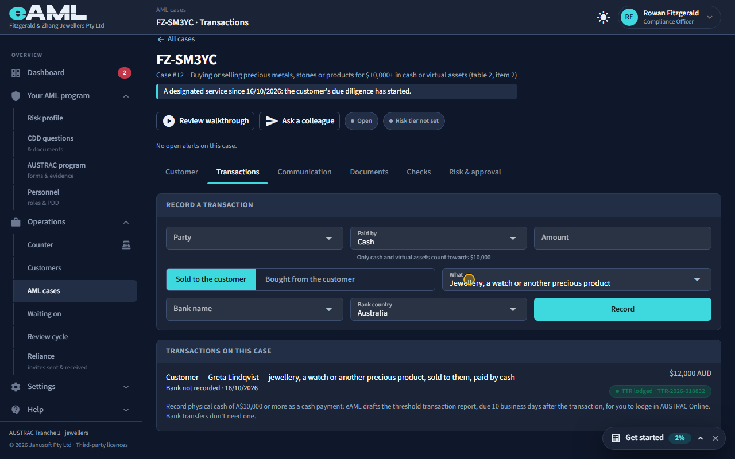Screen dimensions: 735x459
Task: Click the Record button
Action: [622, 309]
